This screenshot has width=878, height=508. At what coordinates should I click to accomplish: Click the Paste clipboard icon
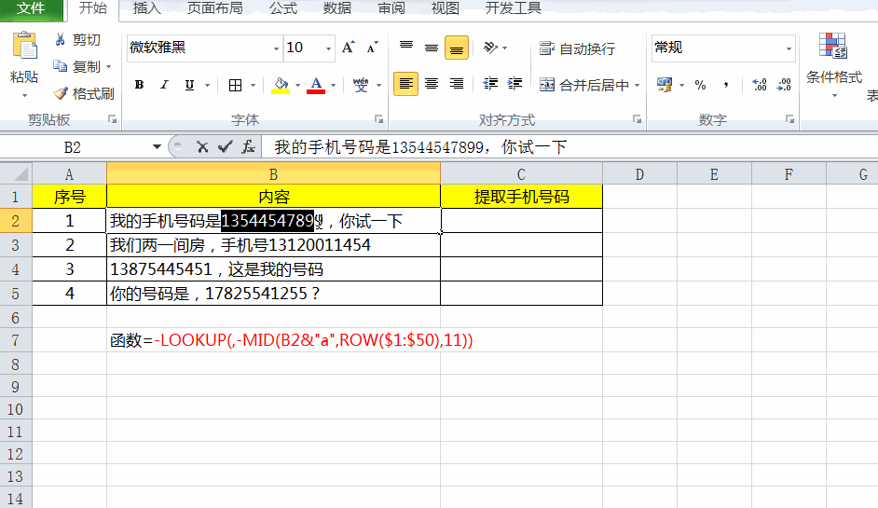pos(24,46)
